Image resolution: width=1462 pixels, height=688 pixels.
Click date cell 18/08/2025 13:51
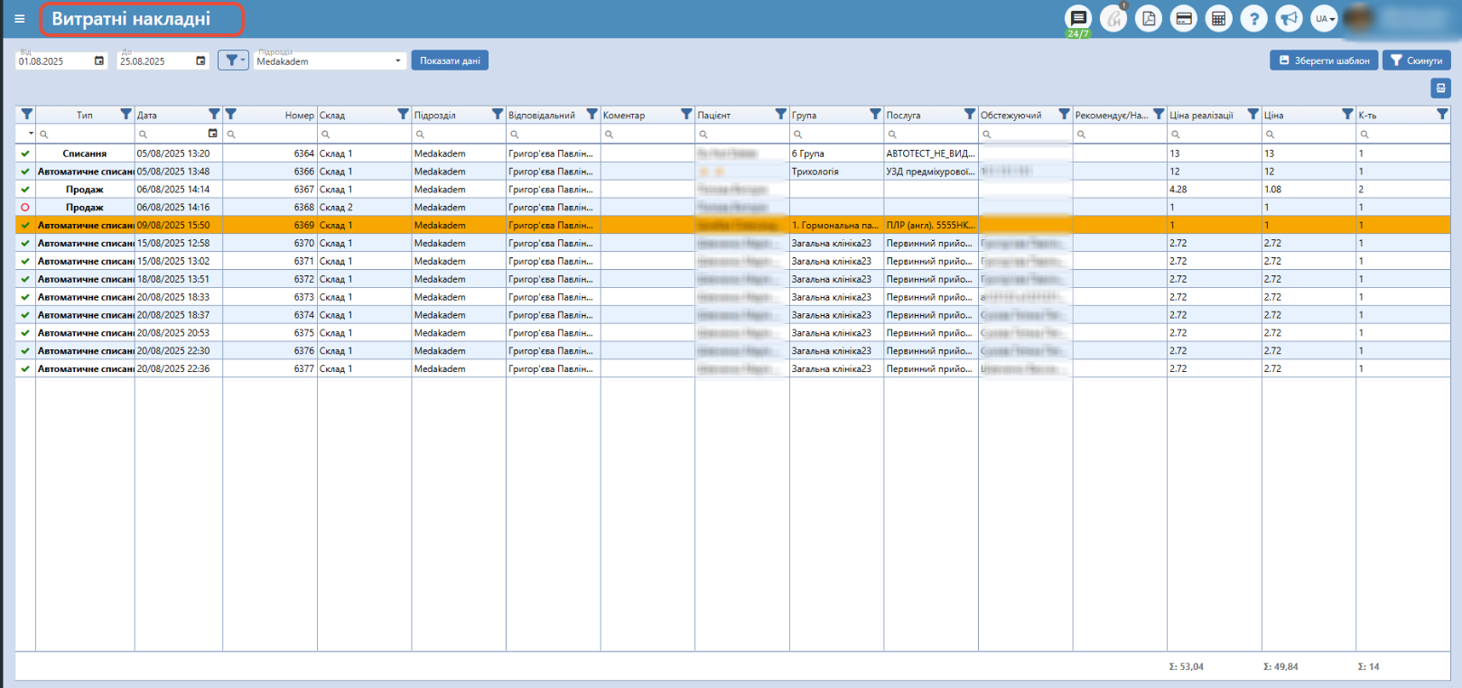point(179,279)
